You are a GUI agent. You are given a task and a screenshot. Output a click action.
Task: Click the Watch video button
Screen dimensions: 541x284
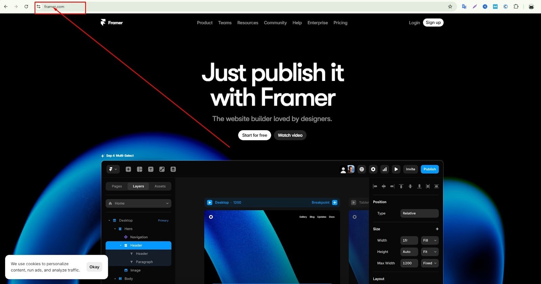click(290, 135)
